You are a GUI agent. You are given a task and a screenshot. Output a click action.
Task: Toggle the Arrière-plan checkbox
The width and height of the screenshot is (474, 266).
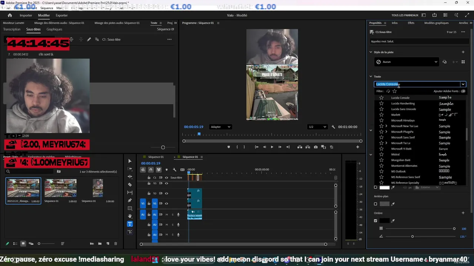click(x=375, y=204)
